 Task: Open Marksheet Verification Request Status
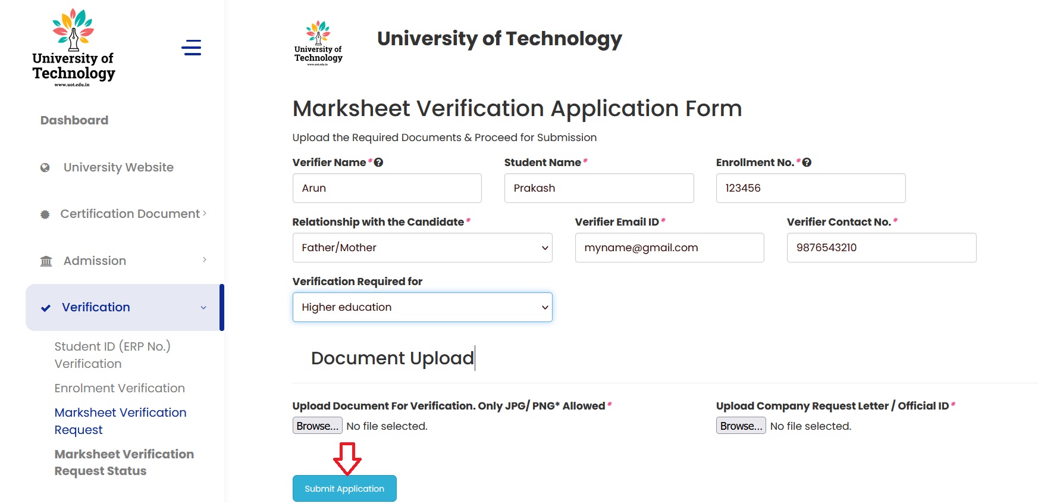click(124, 463)
